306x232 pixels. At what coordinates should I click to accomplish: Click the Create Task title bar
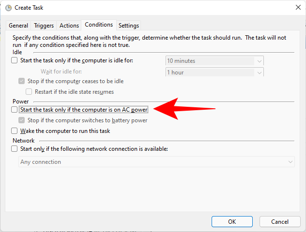click(x=145, y=7)
